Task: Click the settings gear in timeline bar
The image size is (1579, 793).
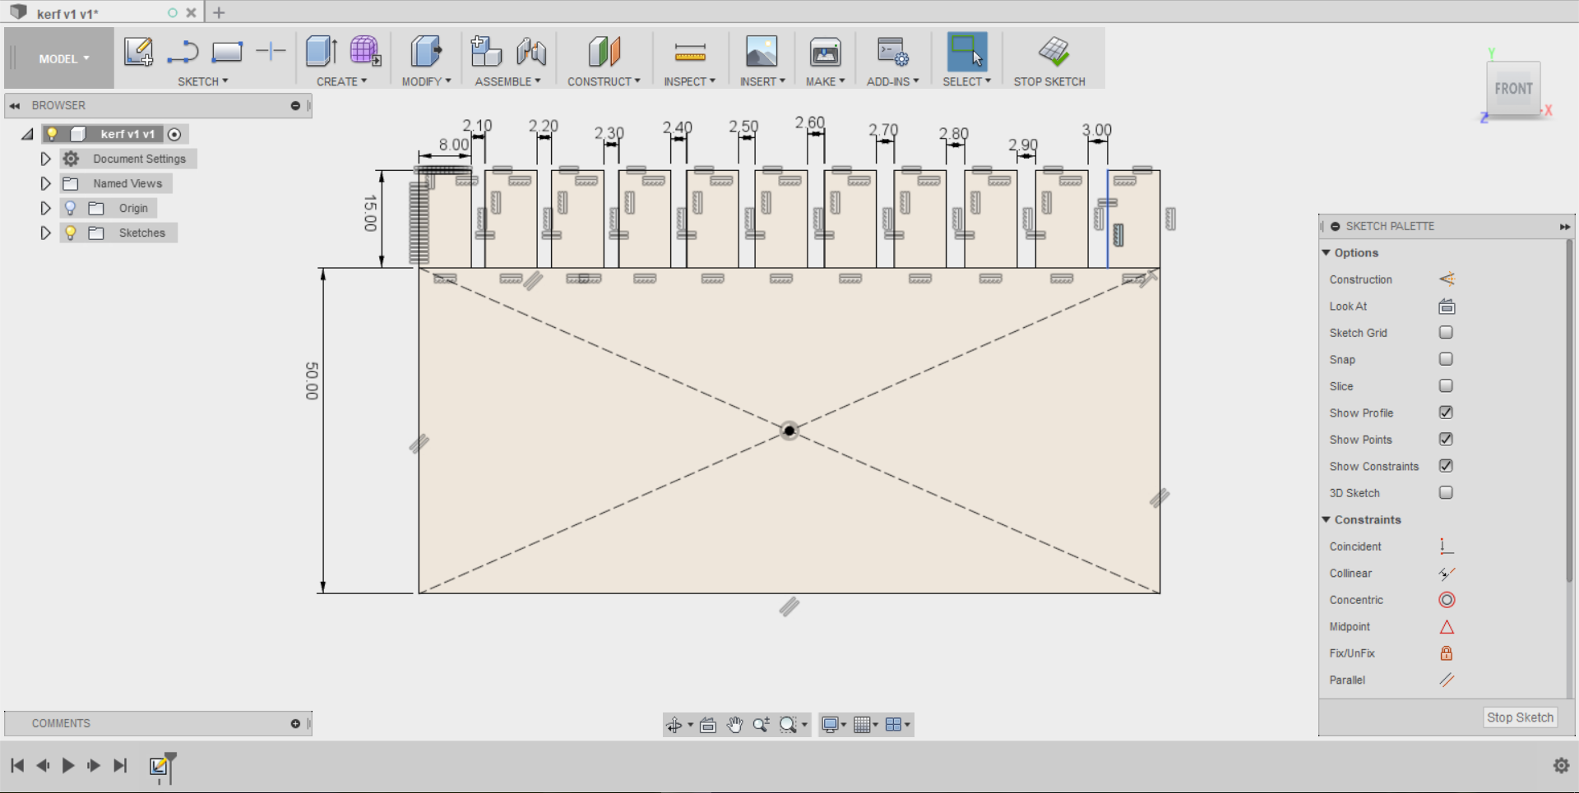Action: click(1561, 766)
